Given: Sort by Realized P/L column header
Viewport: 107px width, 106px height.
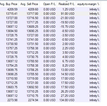Looking at the screenshot, I should 66,4.
